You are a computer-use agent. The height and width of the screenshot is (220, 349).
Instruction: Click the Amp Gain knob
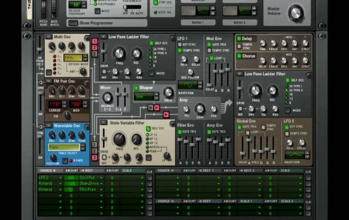coord(200,109)
